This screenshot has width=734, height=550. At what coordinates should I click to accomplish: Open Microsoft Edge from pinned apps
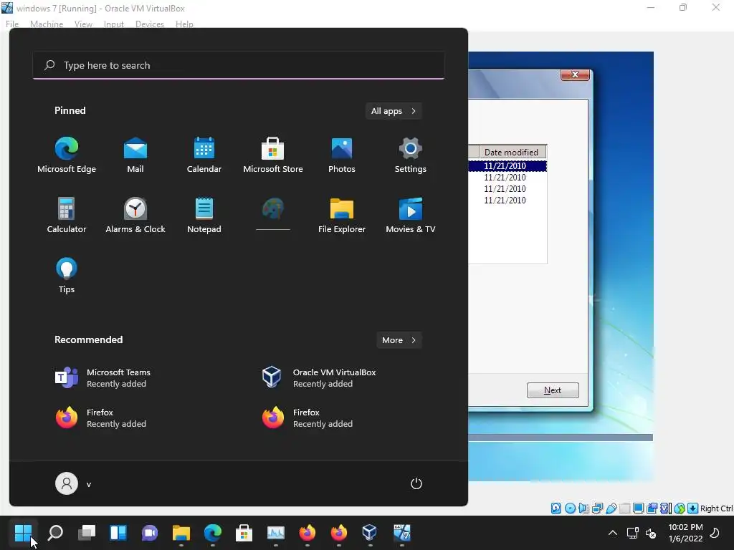[x=67, y=155]
